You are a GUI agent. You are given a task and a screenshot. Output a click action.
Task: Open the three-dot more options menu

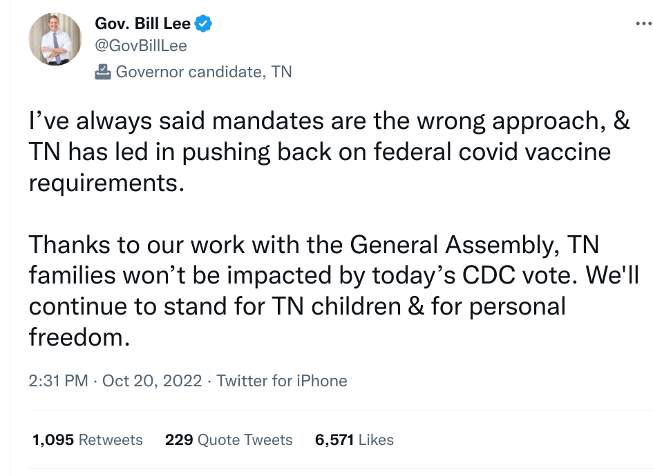(643, 23)
